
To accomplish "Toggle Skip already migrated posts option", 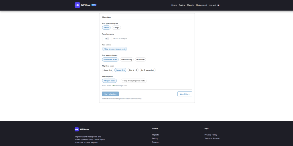I will click(x=114, y=49).
